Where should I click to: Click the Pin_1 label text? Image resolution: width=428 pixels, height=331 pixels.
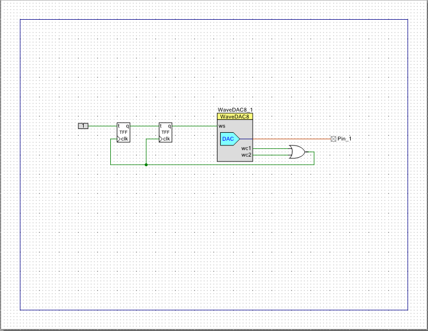pyautogui.click(x=344, y=139)
